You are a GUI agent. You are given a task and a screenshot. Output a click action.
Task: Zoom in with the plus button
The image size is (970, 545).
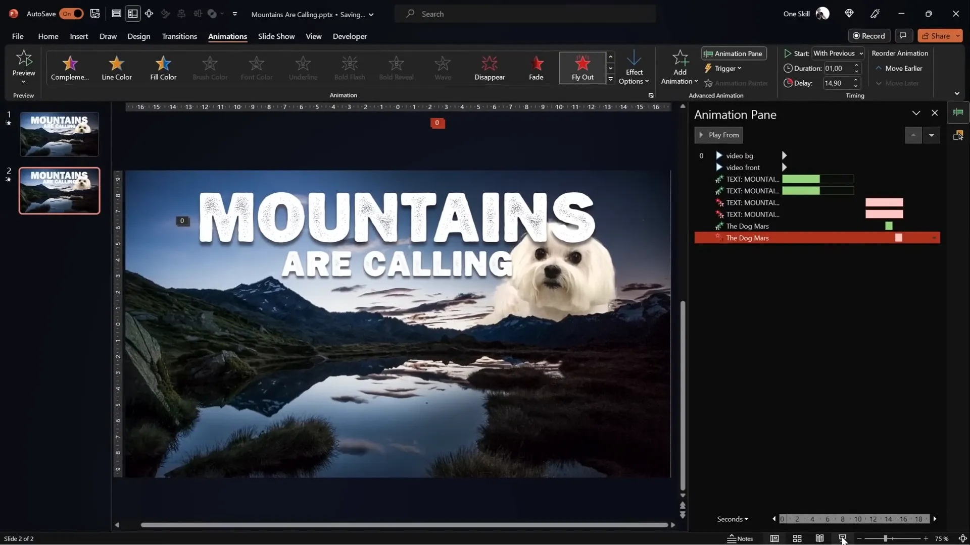coord(926,539)
